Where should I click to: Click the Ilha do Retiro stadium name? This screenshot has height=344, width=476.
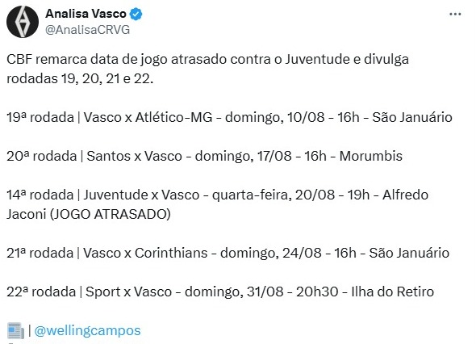pyautogui.click(x=393, y=292)
